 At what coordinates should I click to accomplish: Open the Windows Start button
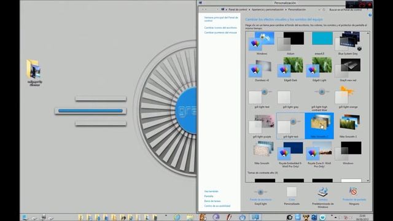25,217
